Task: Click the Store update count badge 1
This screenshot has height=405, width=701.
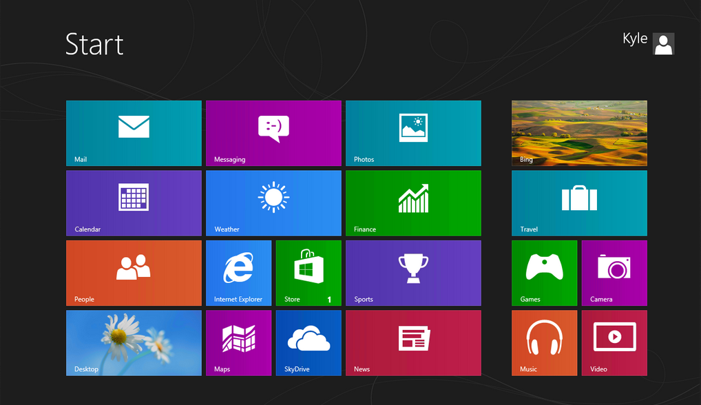Action: tap(329, 300)
